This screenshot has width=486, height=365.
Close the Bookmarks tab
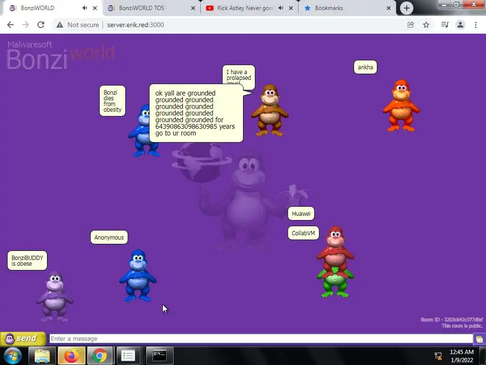389,8
